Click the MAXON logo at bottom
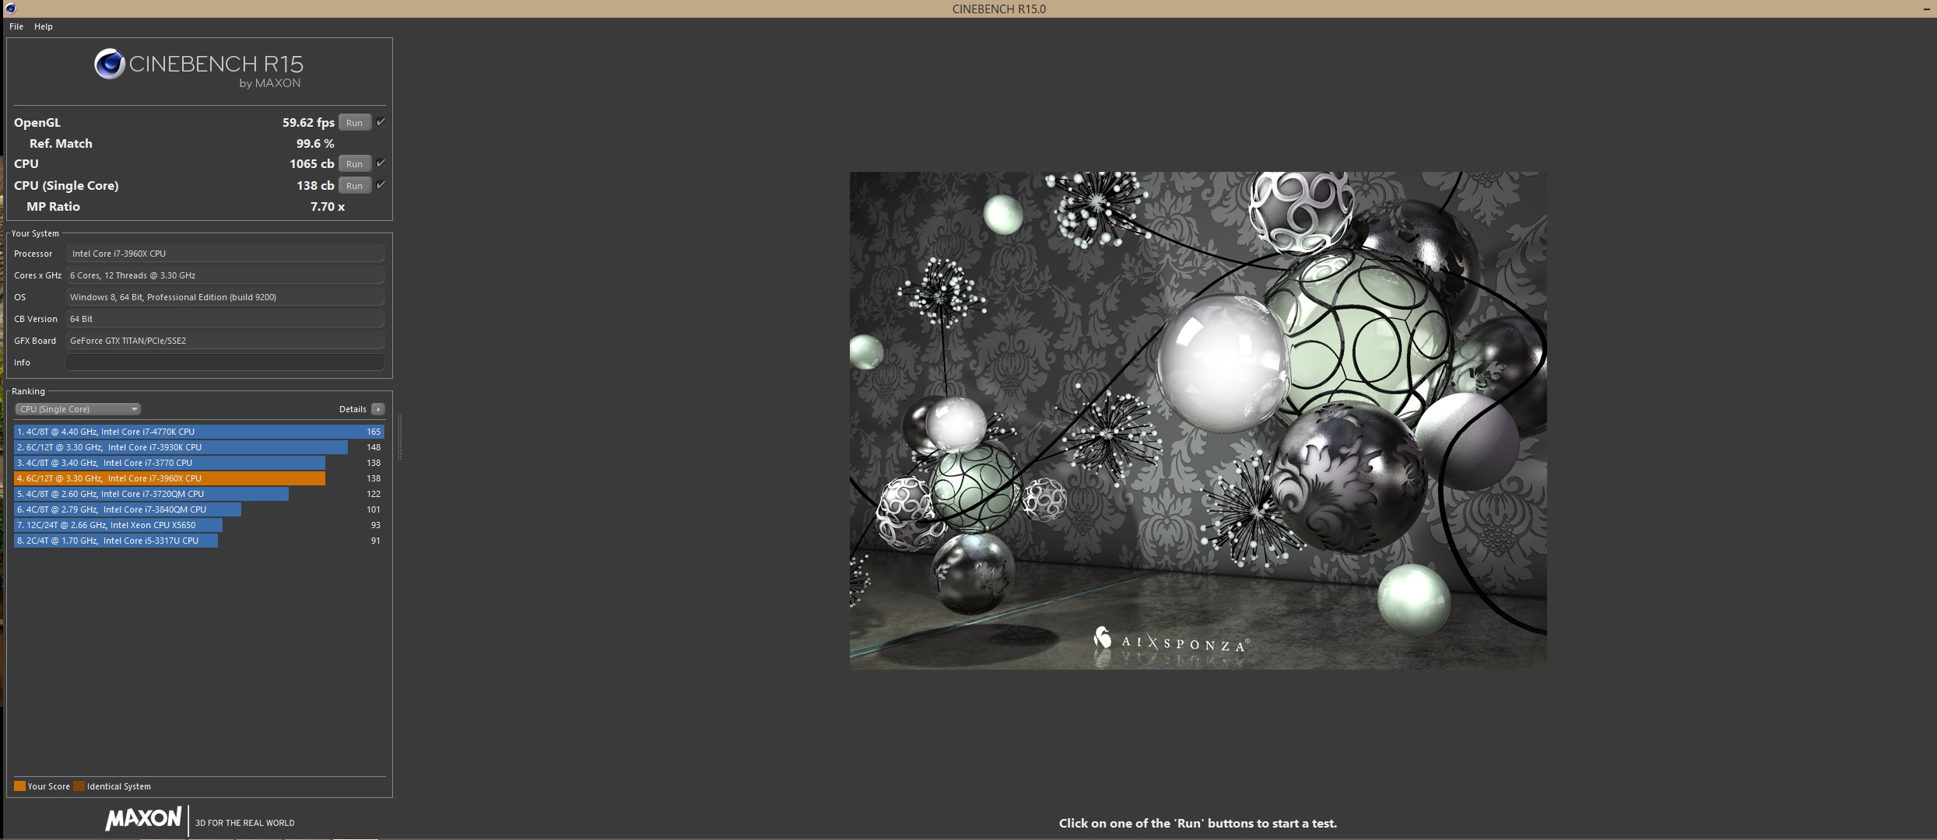Viewport: 1937px width, 840px height. pos(144,819)
